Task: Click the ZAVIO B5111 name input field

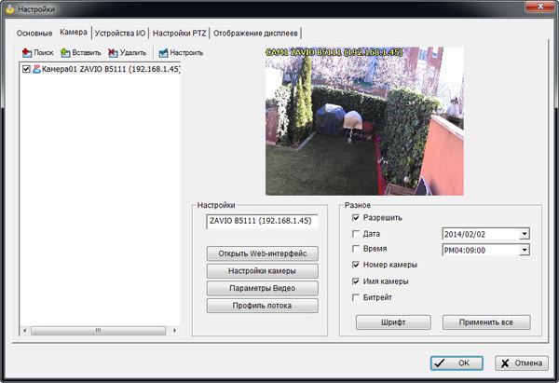Action: pos(261,222)
